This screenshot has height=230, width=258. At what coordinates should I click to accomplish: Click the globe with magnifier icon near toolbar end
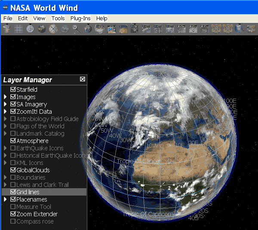click(240, 29)
